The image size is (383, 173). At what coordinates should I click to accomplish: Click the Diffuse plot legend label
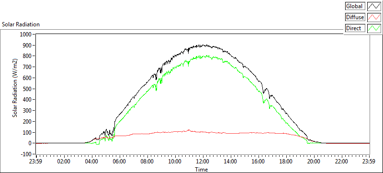tap(355, 17)
